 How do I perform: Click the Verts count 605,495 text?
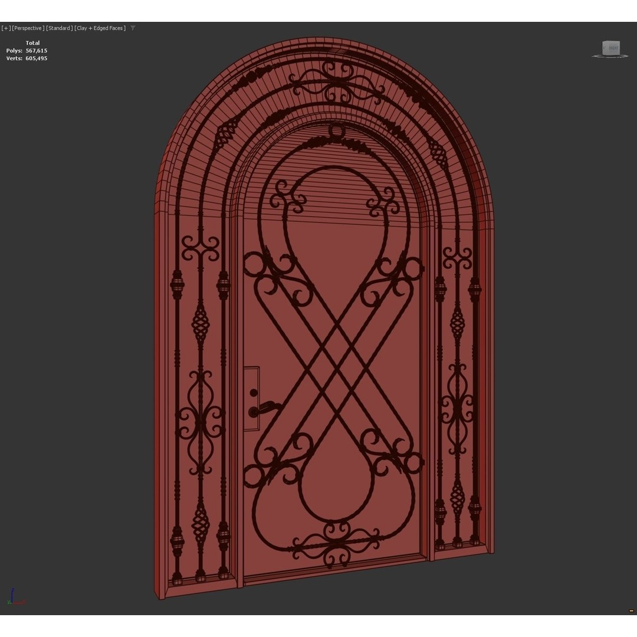pos(36,58)
